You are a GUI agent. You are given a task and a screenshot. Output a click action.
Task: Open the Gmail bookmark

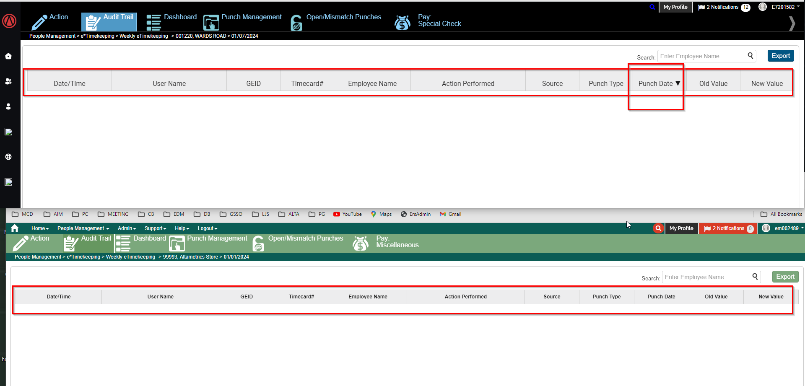(450, 214)
